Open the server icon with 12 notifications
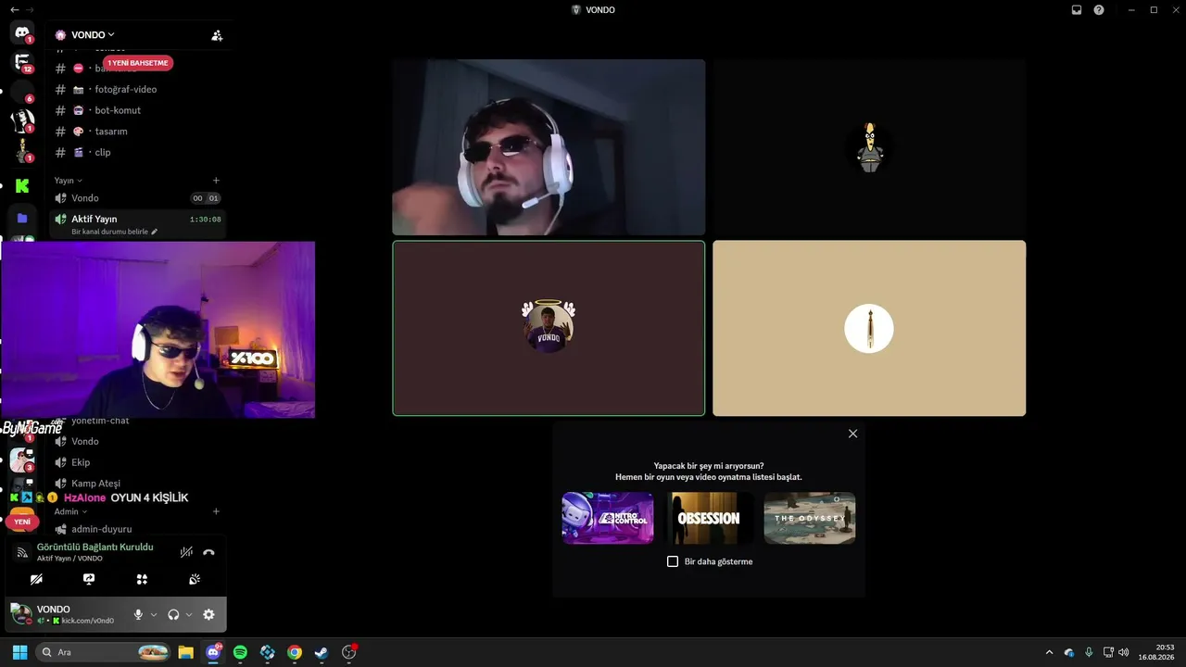Screen dimensions: 1186x667 [x=22, y=63]
